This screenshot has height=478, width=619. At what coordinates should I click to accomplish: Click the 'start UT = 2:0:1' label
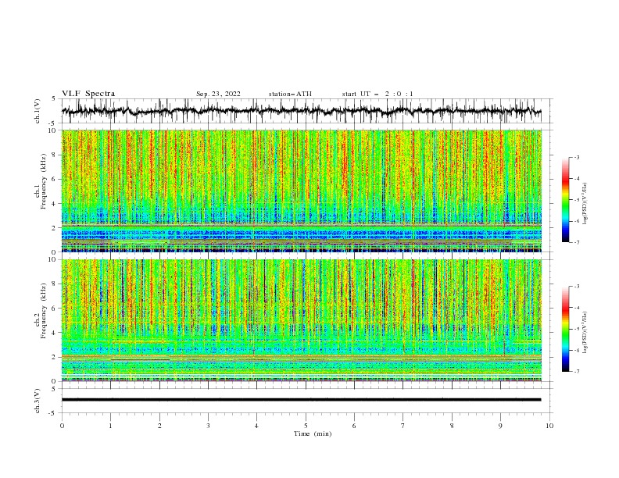(377, 94)
